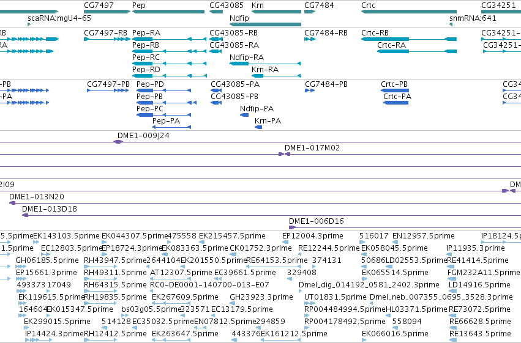521x343 pixels.
Task: Select EST RP004178492.5prime
Action: pyautogui.click(x=345, y=322)
